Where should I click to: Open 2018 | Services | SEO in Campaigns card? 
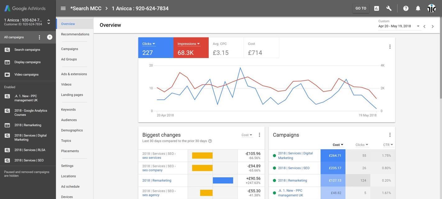(x=294, y=168)
